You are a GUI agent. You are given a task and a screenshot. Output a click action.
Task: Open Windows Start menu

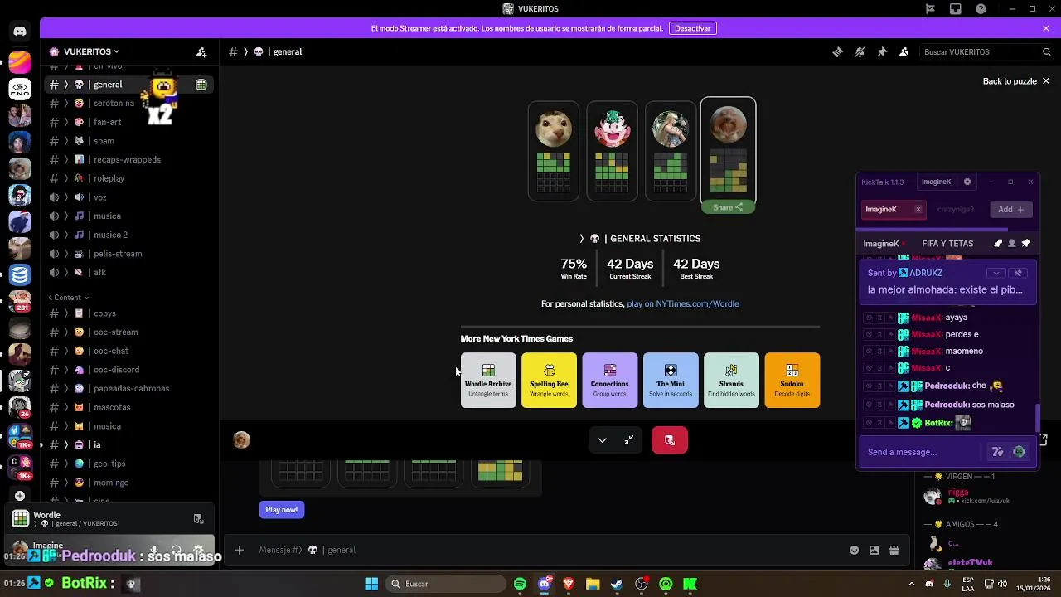371,584
